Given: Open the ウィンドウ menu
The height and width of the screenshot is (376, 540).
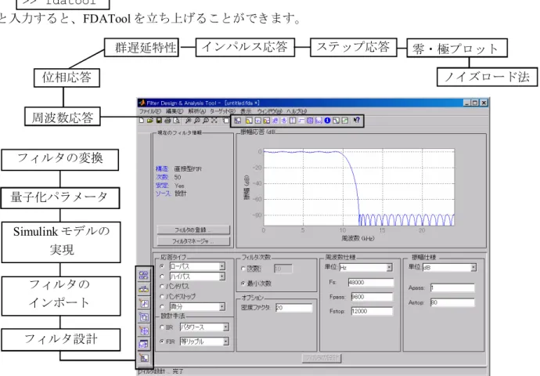Looking at the screenshot, I should click(x=270, y=111).
